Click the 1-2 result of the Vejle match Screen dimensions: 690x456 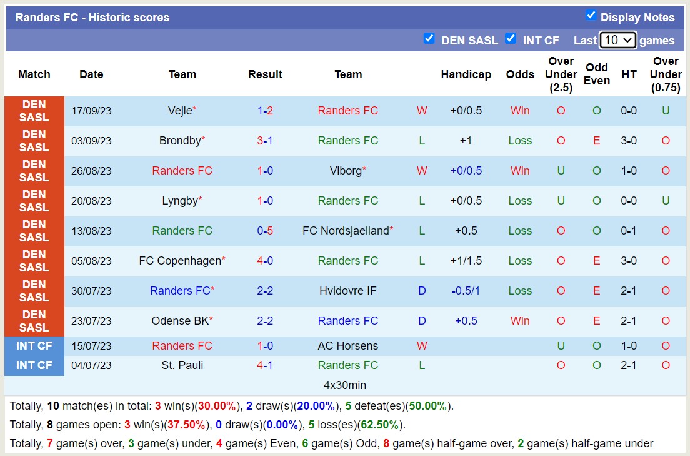click(x=265, y=111)
